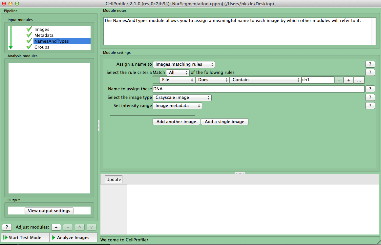
Task: Move module down with v button
Action: point(92,227)
